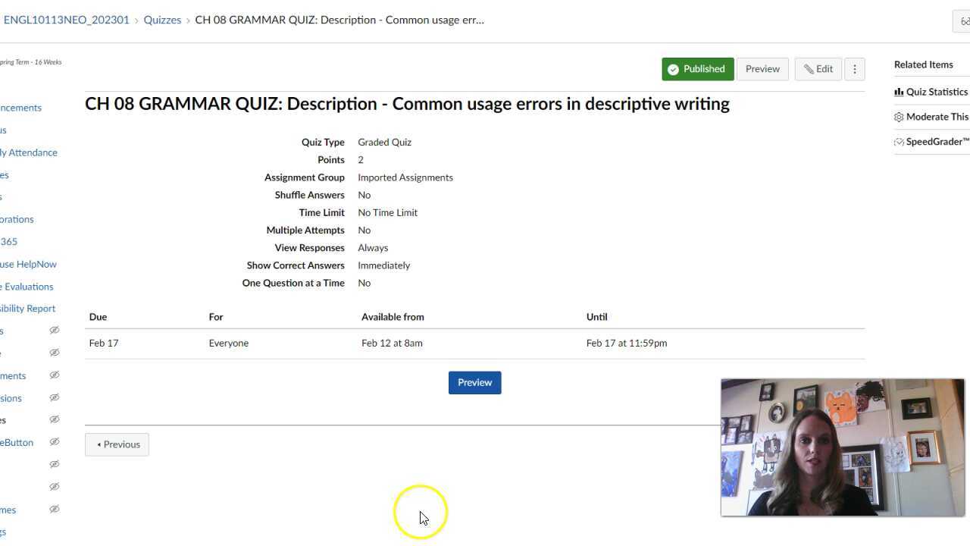970x546 pixels.
Task: Click the eye-slash icon beside the PageButton item
Action: 54,442
